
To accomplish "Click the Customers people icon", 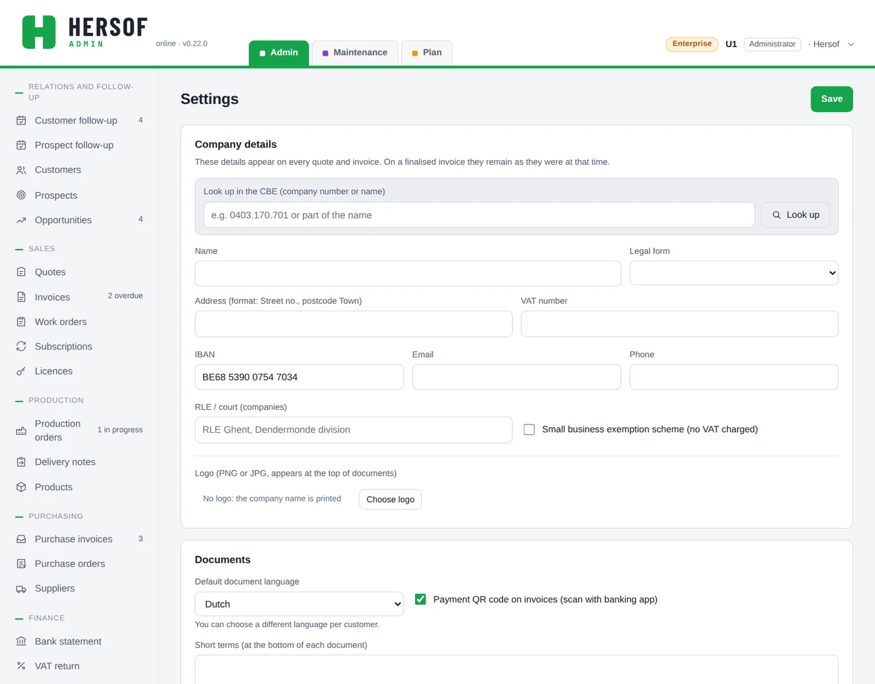I will coord(21,170).
